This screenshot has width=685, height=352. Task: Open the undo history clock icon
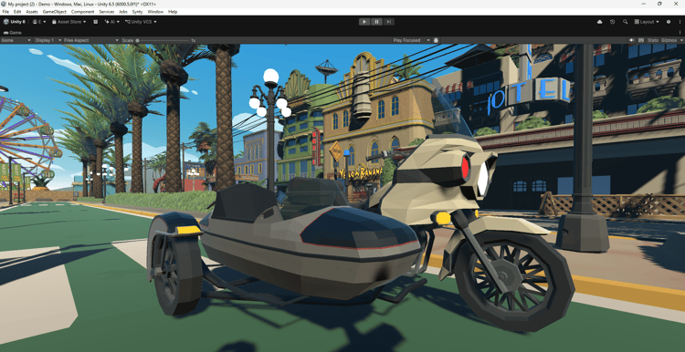pos(613,22)
